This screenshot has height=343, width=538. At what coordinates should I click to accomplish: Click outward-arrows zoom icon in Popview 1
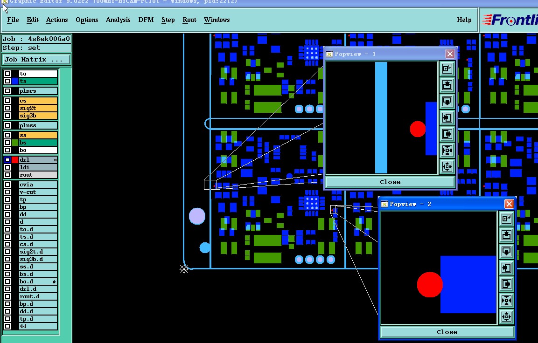coord(447,167)
